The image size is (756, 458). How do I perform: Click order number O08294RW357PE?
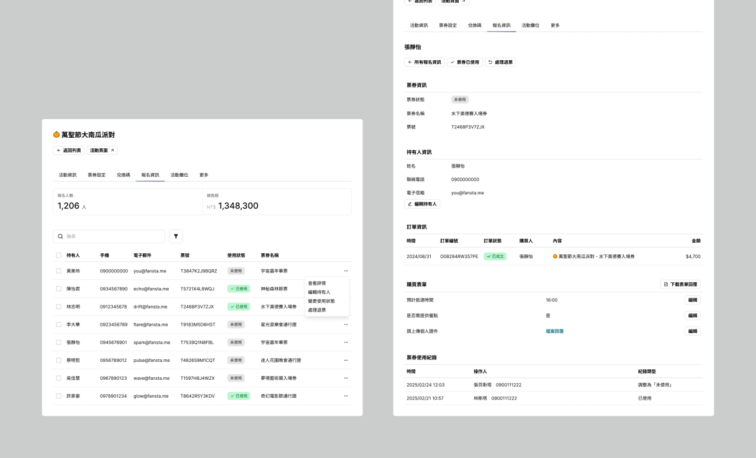[x=459, y=256]
